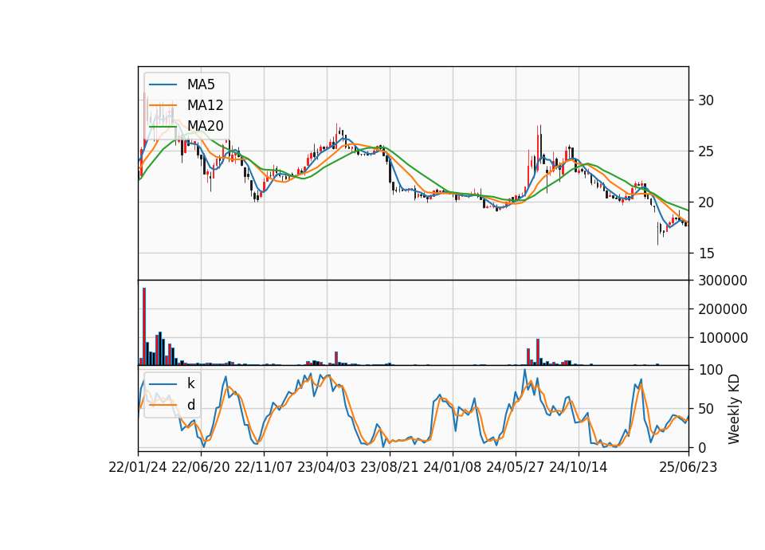Click the green MA20 legend line sample
This screenshot has width=765, height=550.
point(163,127)
